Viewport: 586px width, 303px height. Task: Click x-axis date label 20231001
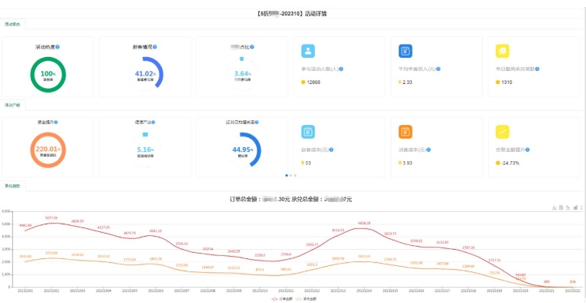25,290
